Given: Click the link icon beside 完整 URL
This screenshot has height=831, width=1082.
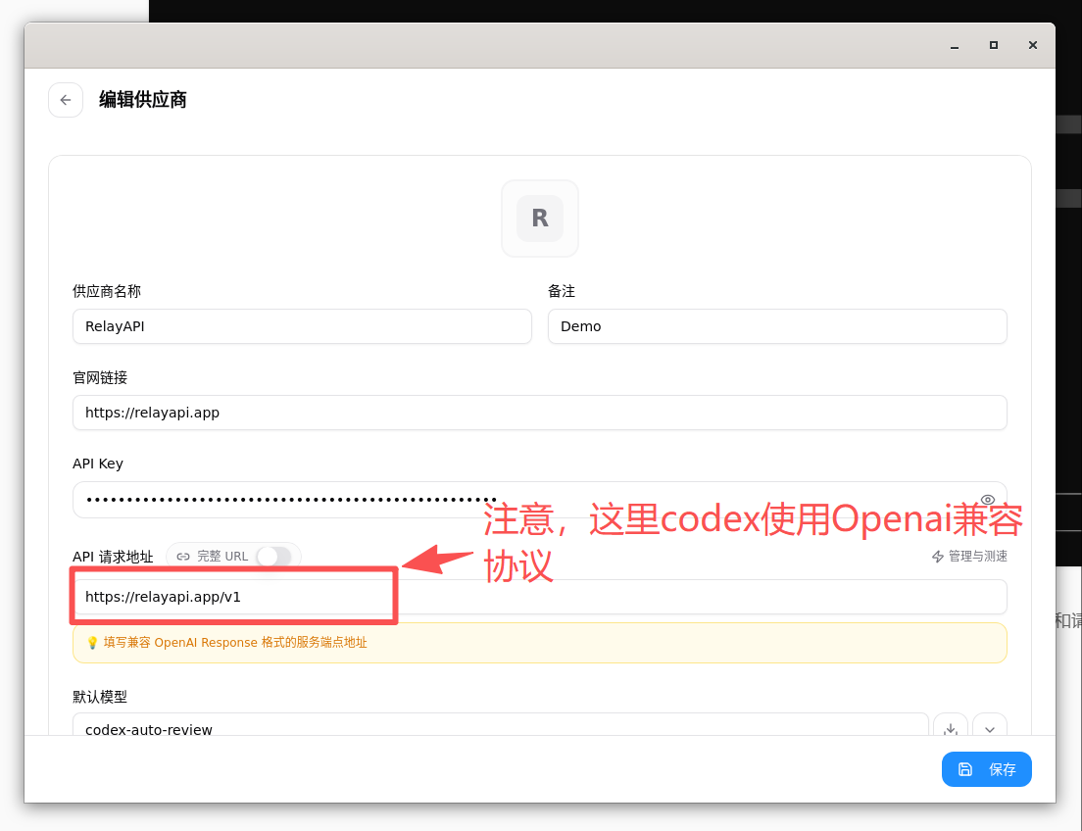Looking at the screenshot, I should (183, 557).
